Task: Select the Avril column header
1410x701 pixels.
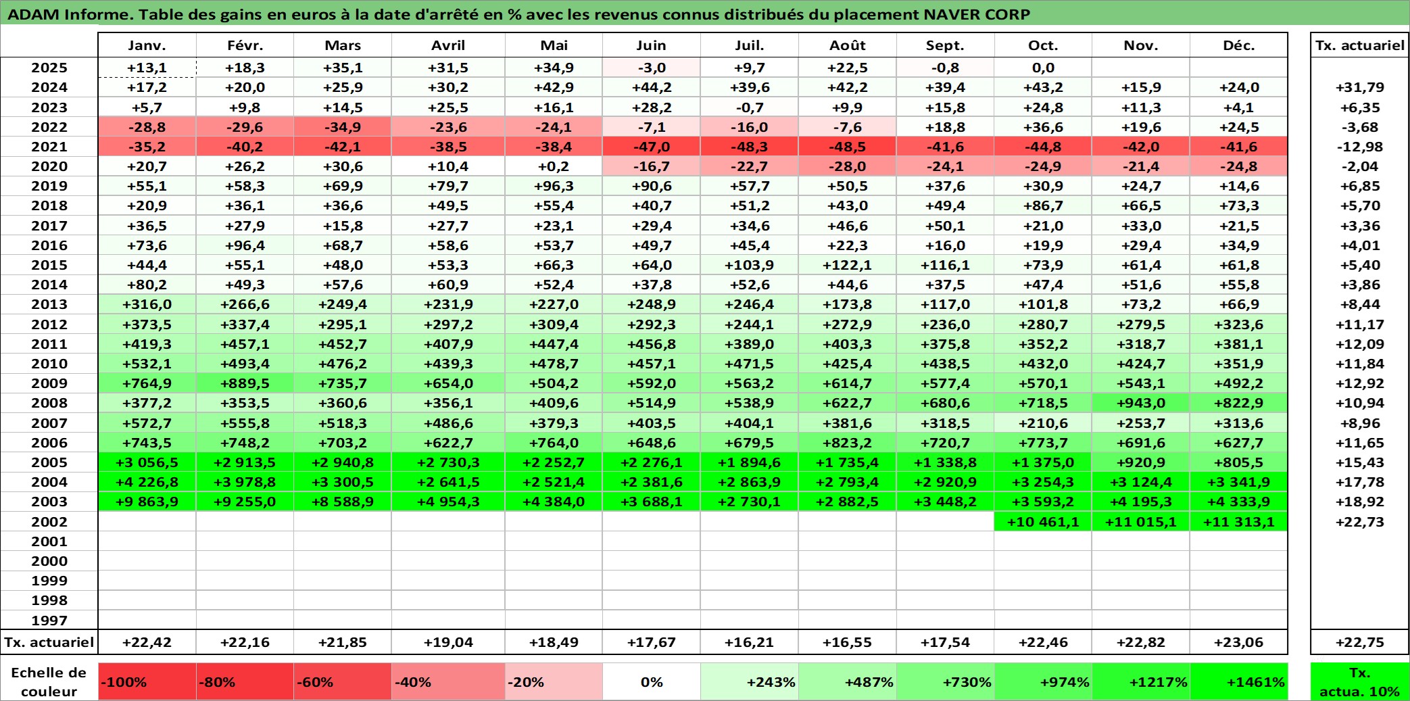Action: [x=448, y=45]
